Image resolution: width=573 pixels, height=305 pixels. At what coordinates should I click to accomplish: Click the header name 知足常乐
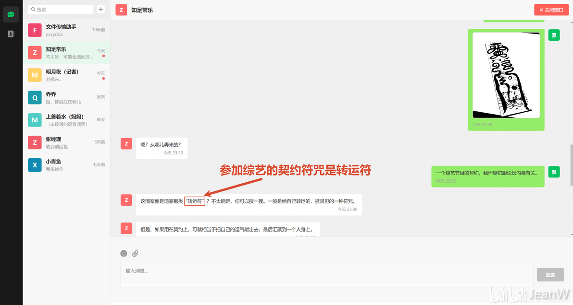click(x=142, y=10)
